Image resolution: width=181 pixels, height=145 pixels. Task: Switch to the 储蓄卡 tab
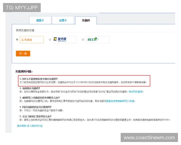tap(40, 20)
